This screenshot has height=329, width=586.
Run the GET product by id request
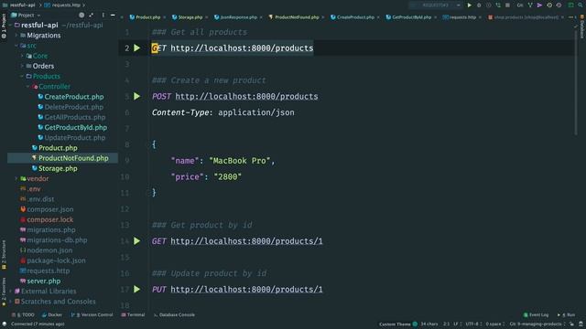137,241
